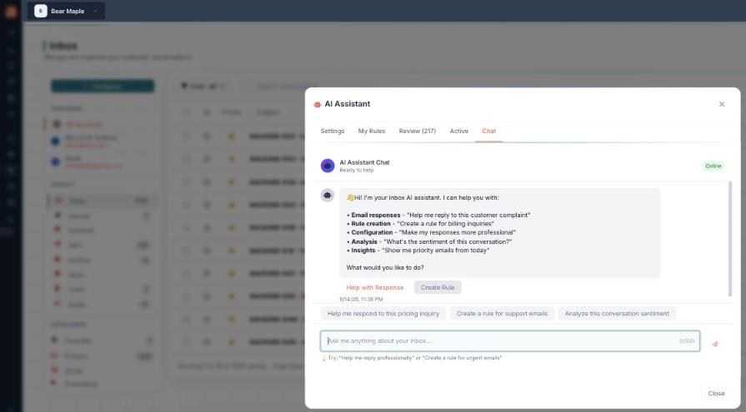The height and width of the screenshot is (412, 746).
Task: Click the bot avatar beside the greeting message
Action: tap(328, 196)
